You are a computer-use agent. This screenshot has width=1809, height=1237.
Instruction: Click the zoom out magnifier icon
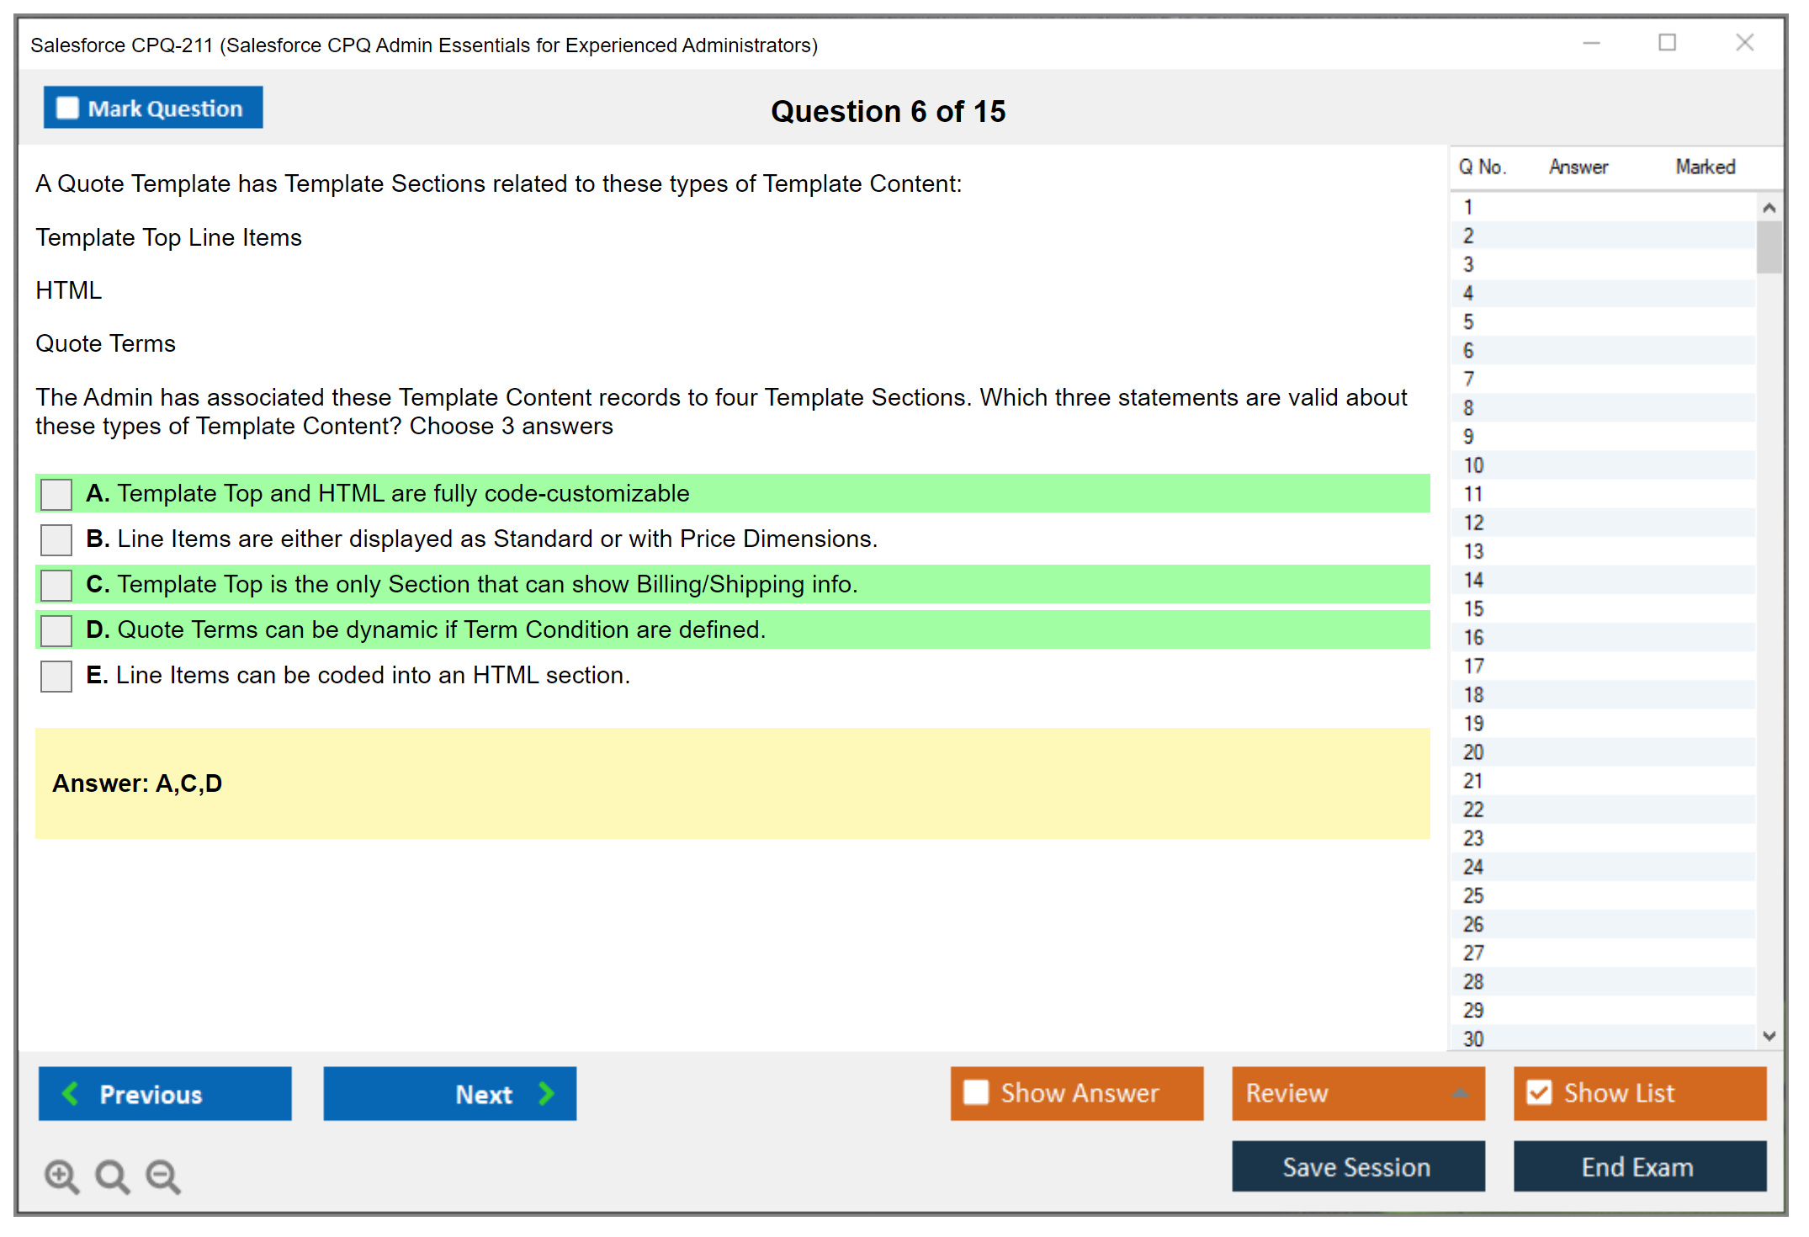[x=163, y=1176]
